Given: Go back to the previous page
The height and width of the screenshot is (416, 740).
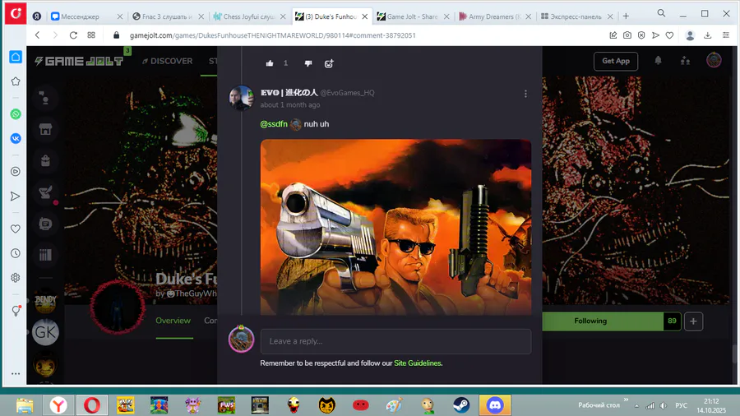Looking at the screenshot, I should click(x=37, y=35).
